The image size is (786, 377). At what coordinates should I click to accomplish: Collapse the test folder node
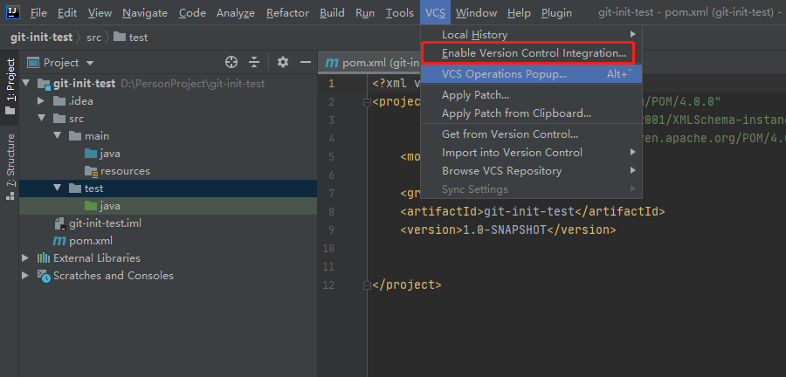(58, 188)
